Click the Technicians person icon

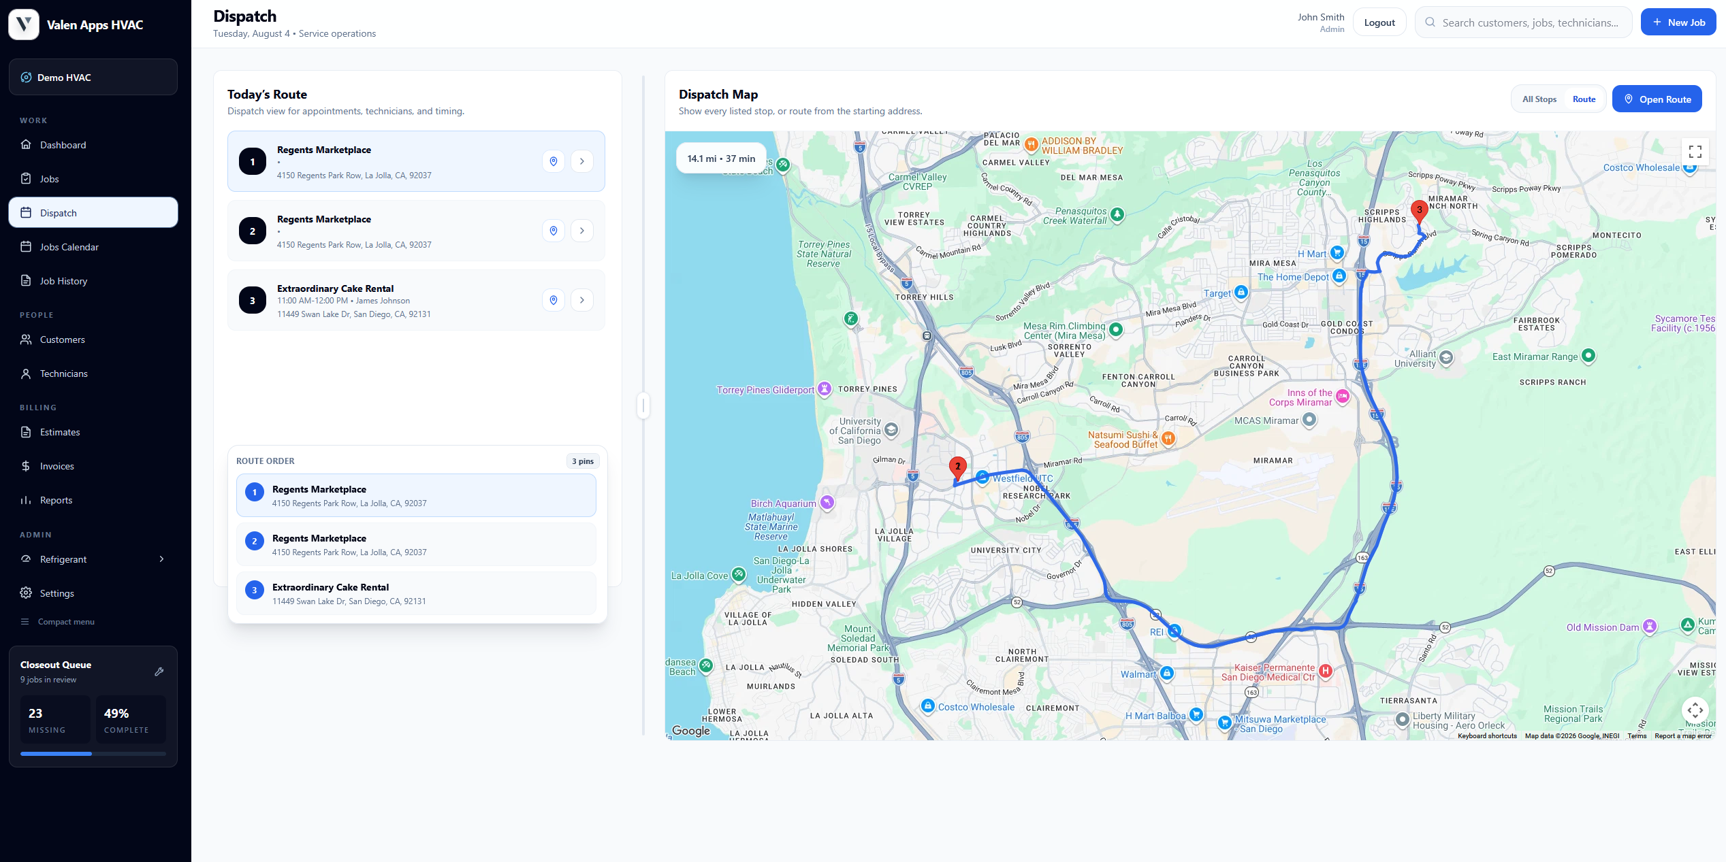26,374
